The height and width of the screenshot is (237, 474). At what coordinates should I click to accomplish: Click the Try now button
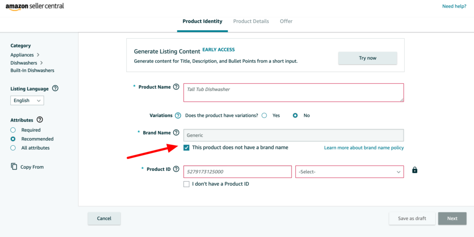[x=368, y=58]
